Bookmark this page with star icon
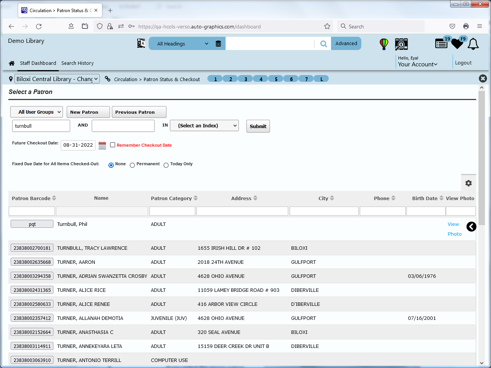The width and height of the screenshot is (491, 368). coord(327,26)
